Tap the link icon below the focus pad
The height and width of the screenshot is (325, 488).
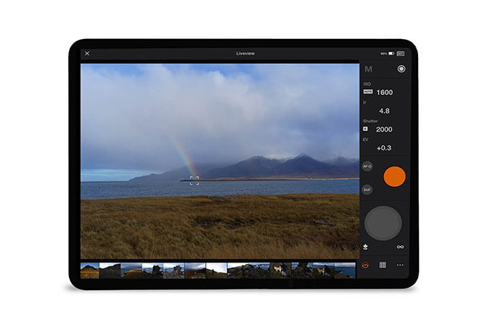click(400, 246)
